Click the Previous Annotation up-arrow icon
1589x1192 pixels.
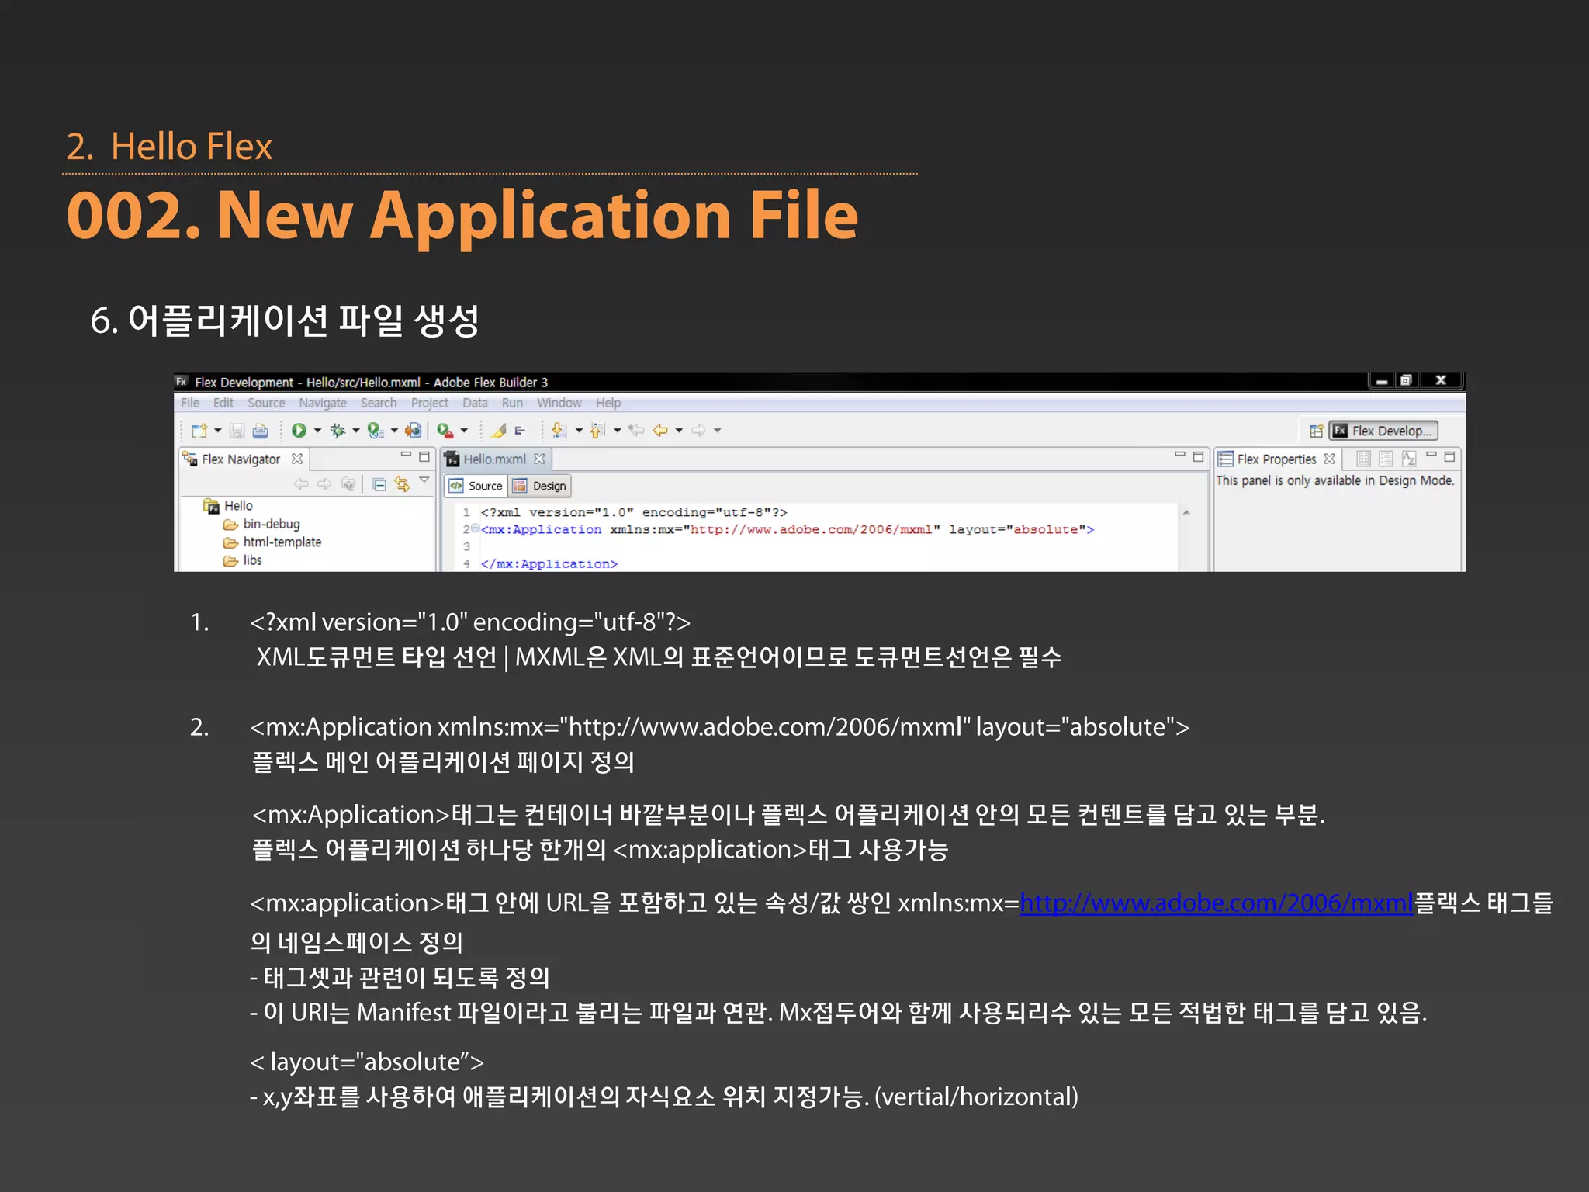coord(598,431)
